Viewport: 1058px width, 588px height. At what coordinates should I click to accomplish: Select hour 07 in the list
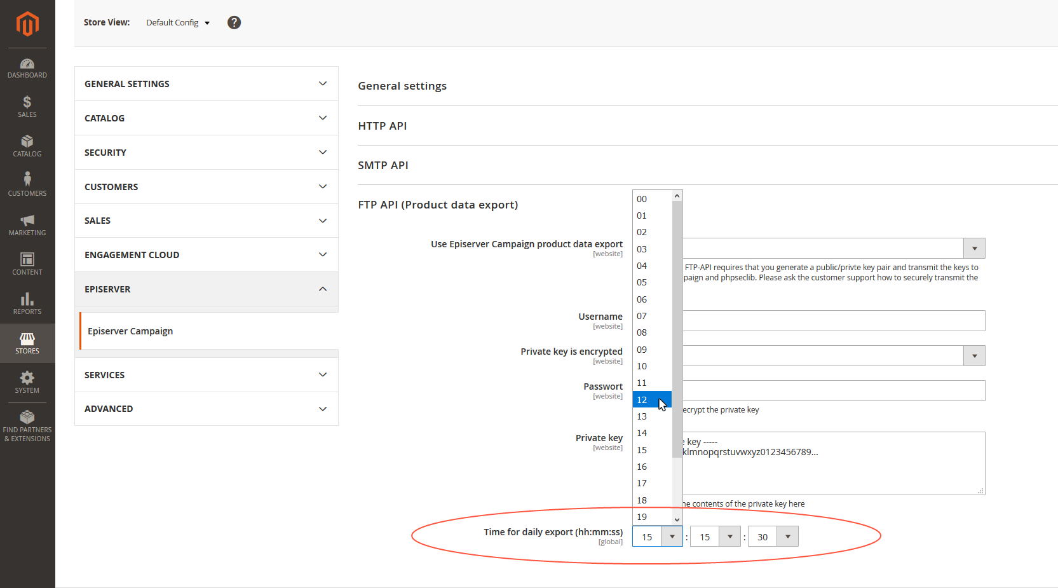652,316
